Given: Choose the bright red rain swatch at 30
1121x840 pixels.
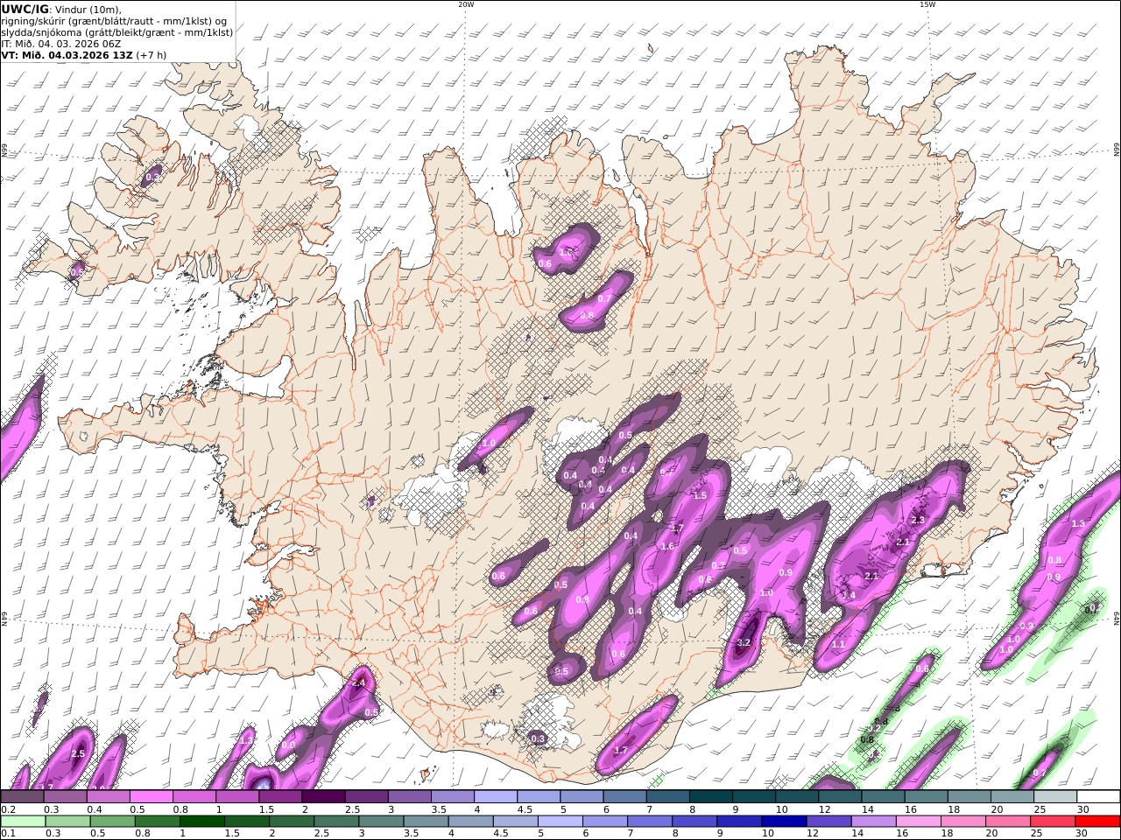Looking at the screenshot, I should tap(1096, 821).
